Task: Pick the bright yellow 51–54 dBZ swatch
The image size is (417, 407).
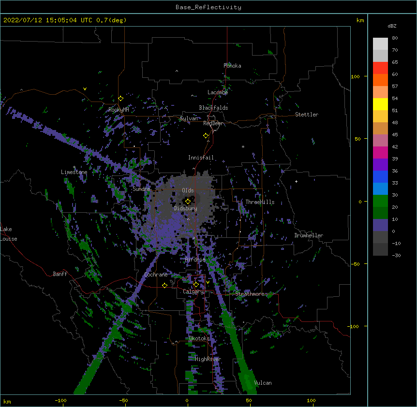Action: (x=380, y=104)
